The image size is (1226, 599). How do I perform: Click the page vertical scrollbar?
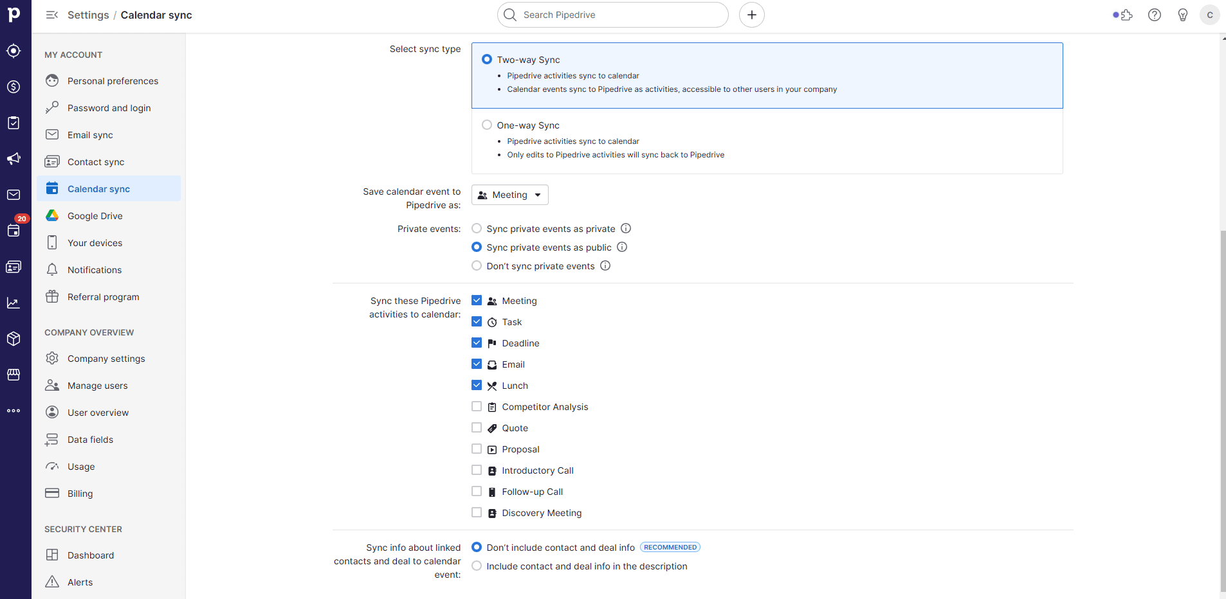[x=1223, y=411]
